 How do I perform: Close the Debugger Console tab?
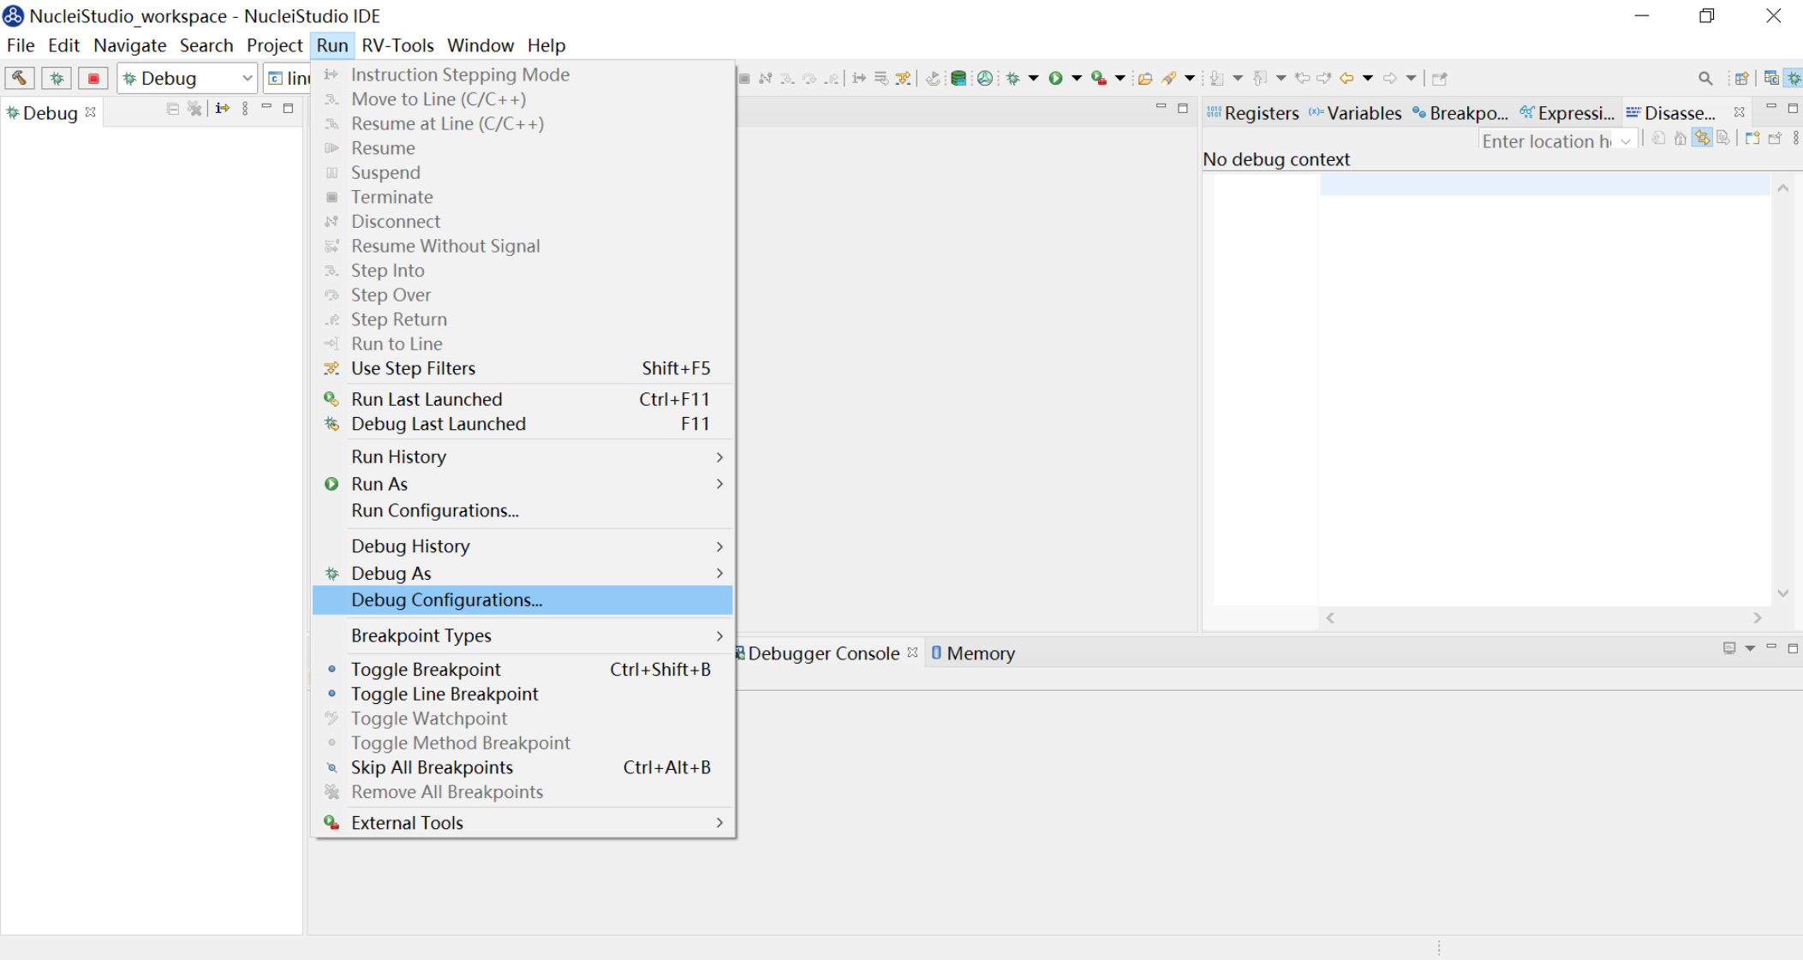(x=913, y=653)
